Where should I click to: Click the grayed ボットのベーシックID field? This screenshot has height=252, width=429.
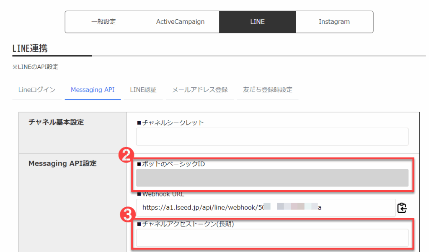(x=272, y=178)
